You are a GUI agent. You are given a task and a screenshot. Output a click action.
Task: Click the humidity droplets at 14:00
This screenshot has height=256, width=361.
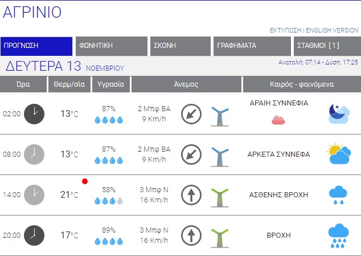[x=109, y=201]
